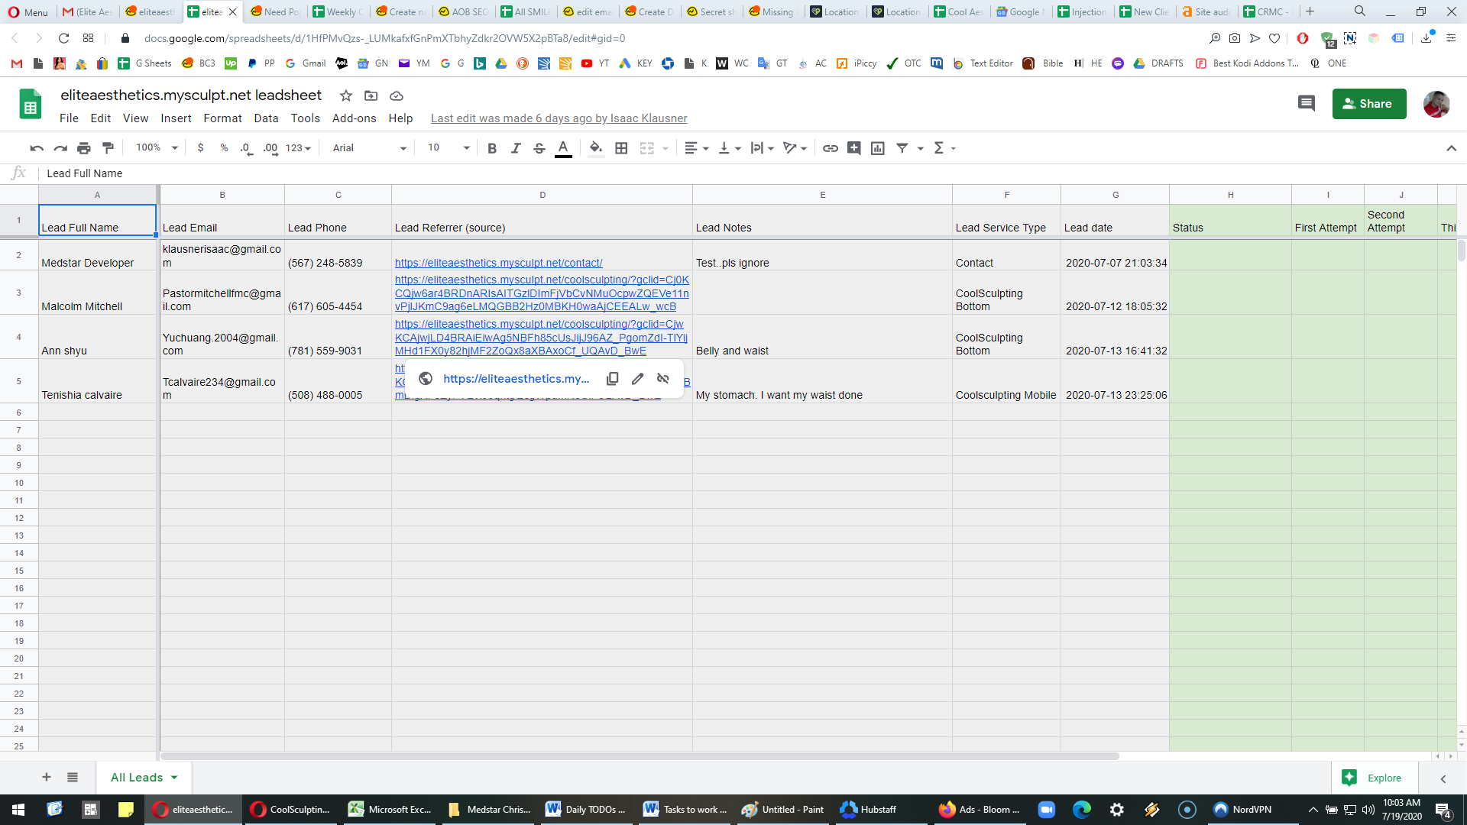Open the Format menu

[222, 118]
